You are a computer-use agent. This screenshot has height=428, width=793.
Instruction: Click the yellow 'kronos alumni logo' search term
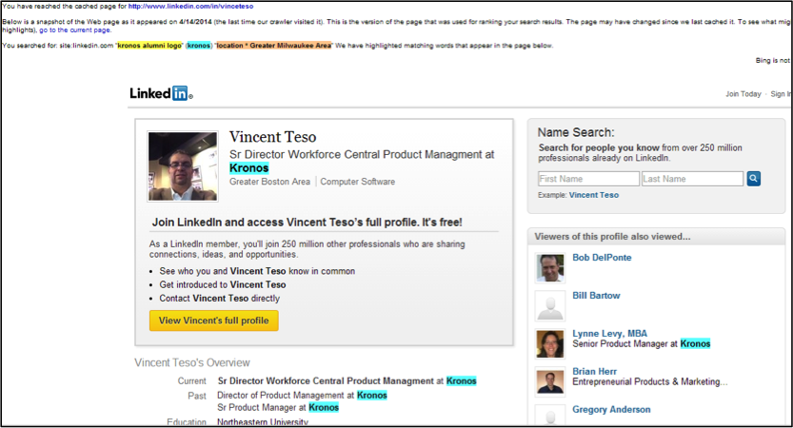pyautogui.click(x=149, y=46)
